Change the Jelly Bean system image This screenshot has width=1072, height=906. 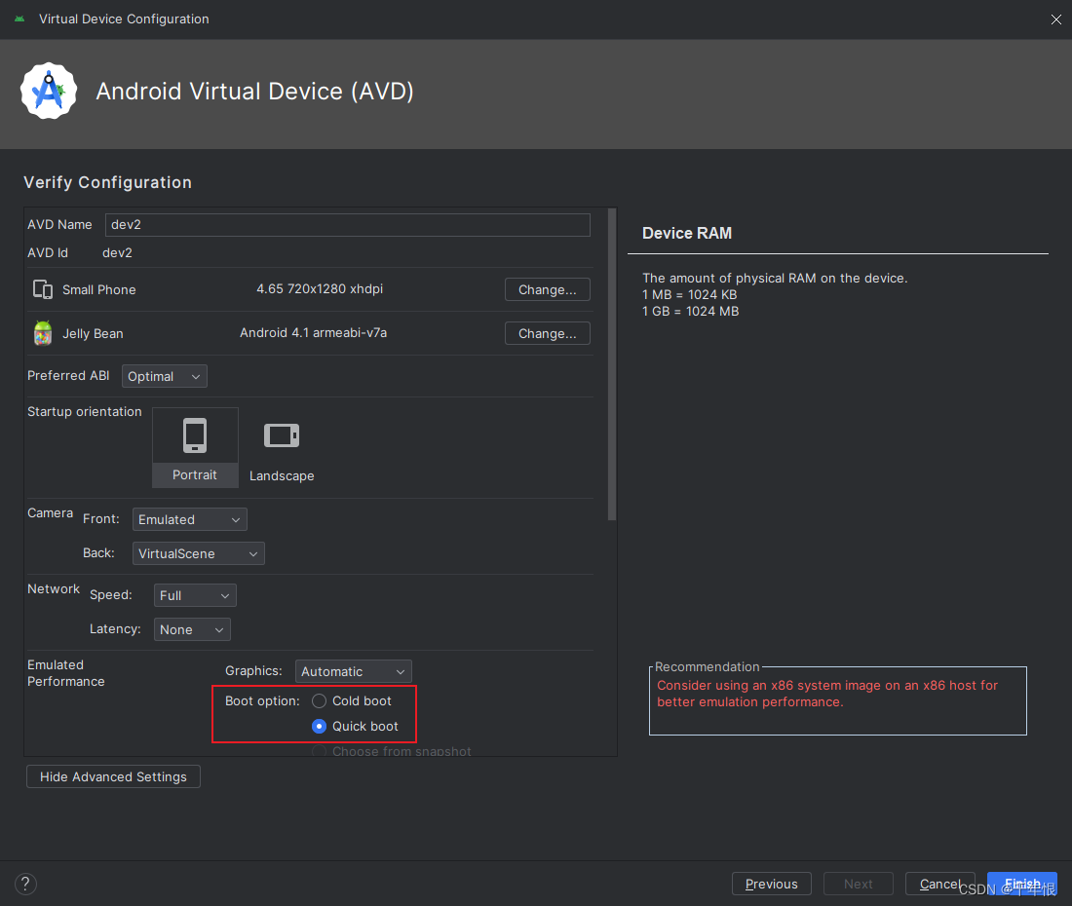[x=547, y=333]
